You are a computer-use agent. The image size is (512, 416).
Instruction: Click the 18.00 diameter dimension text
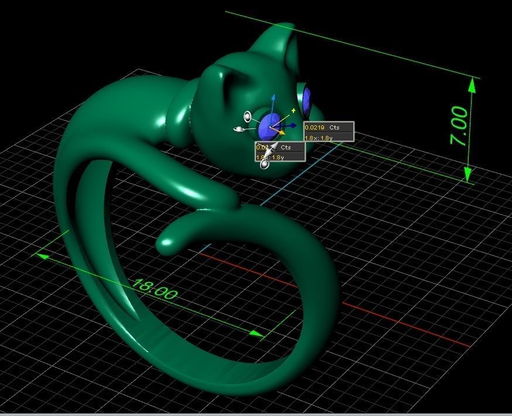(155, 289)
